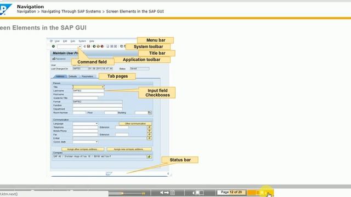Click the Mobile Phone input field
This screenshot has width=351, height=197.
[x=86, y=131]
